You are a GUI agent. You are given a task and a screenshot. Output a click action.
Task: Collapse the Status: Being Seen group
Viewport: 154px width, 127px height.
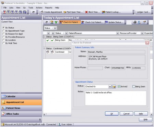(x=44, y=37)
